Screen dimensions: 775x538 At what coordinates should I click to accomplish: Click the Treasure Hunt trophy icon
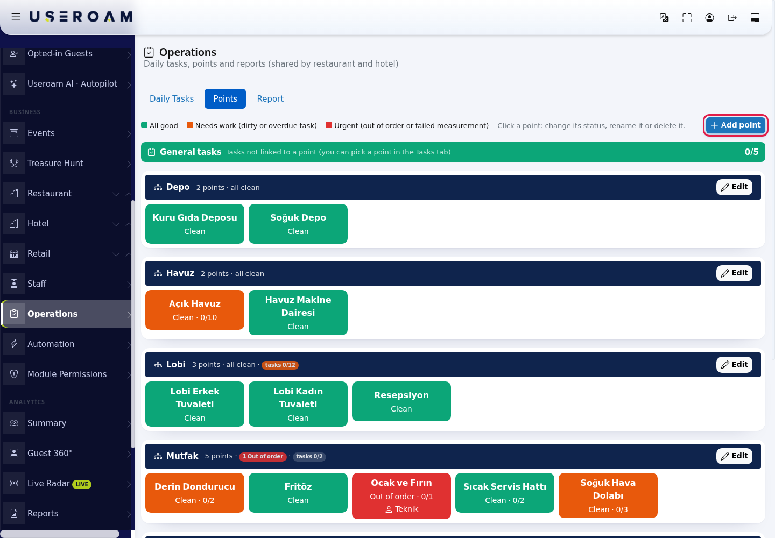coord(14,163)
